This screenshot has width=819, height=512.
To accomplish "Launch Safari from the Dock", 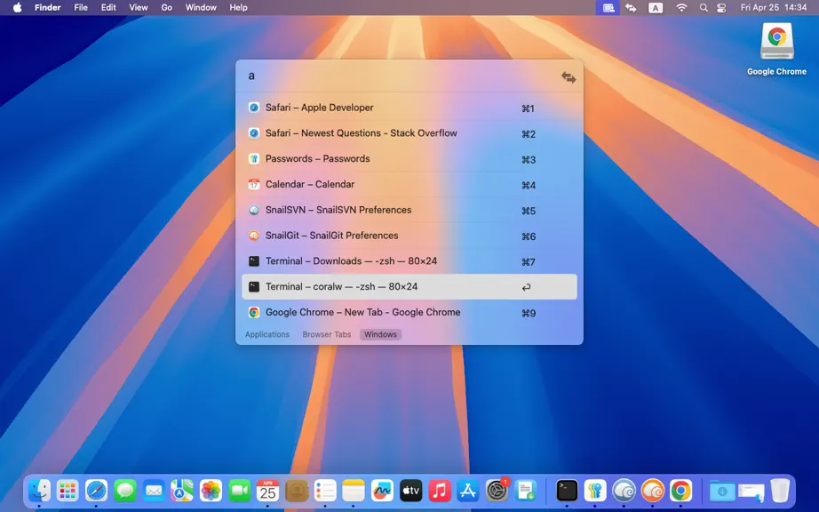I will click(97, 491).
